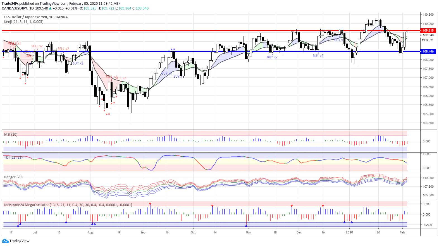This screenshot has height=246, width=439.
Task: Click the MSI (10) indicator label
Action: point(11,134)
